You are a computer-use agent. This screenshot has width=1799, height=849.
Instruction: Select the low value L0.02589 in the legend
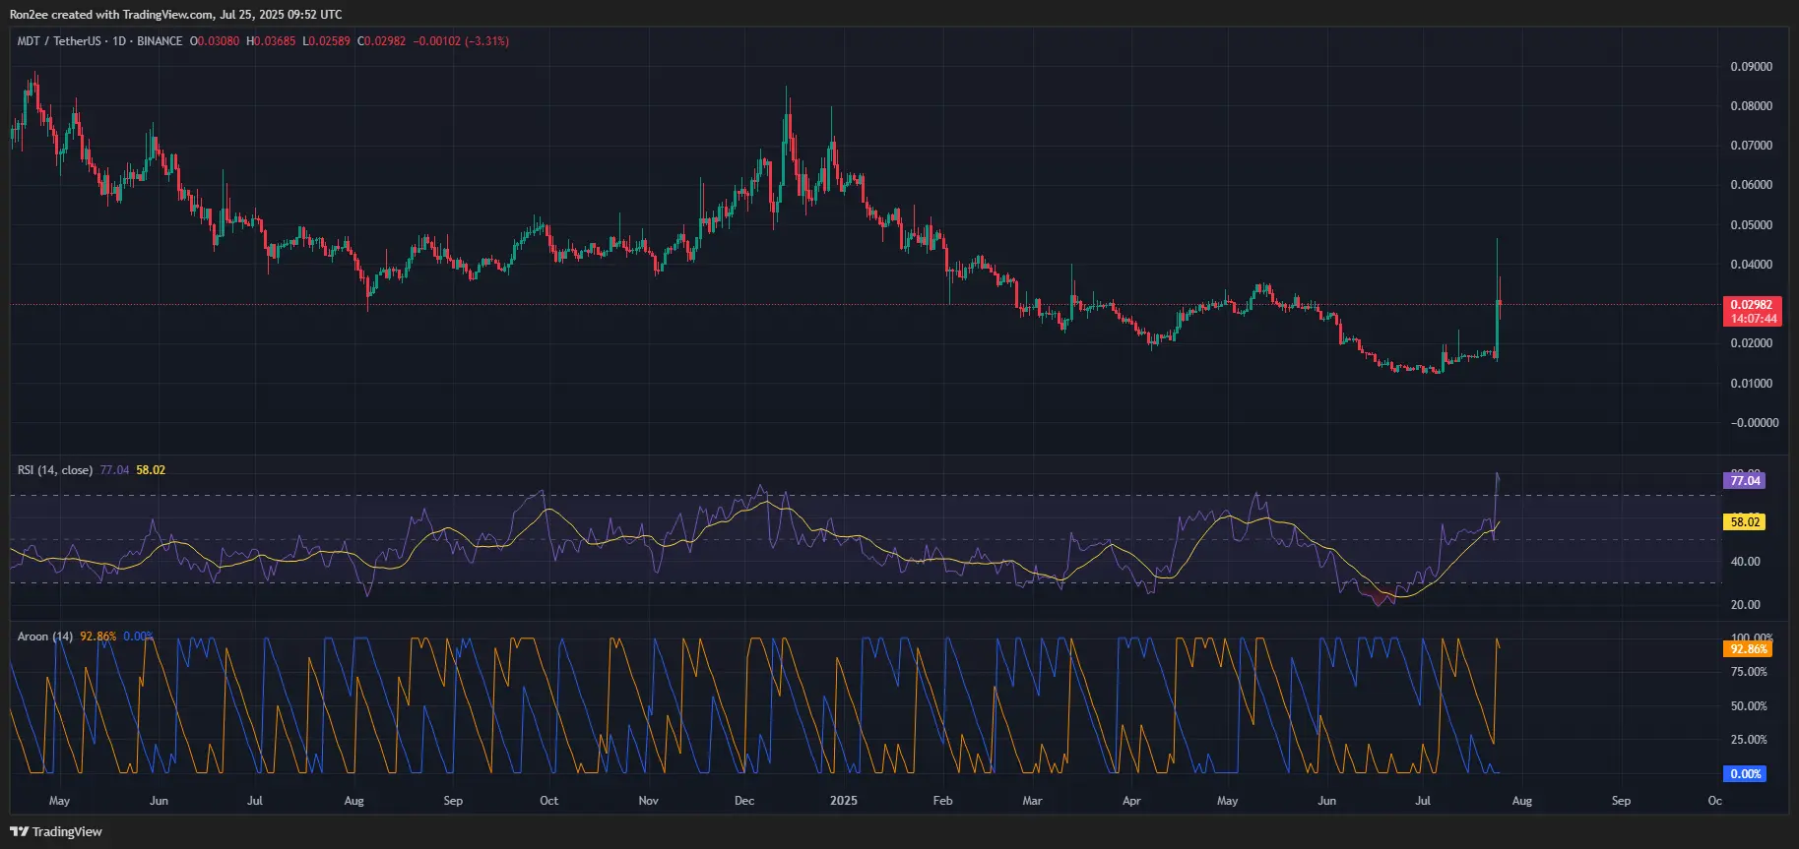(x=326, y=41)
